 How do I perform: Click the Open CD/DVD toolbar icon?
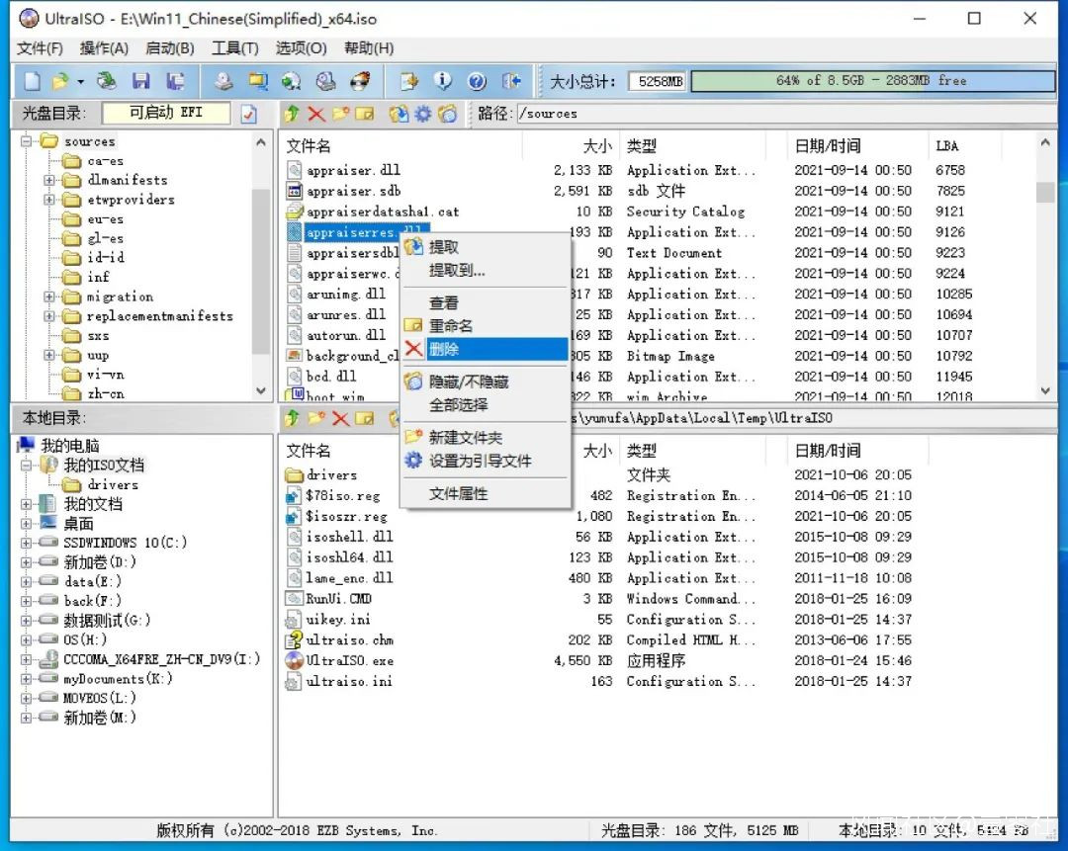coord(106,81)
